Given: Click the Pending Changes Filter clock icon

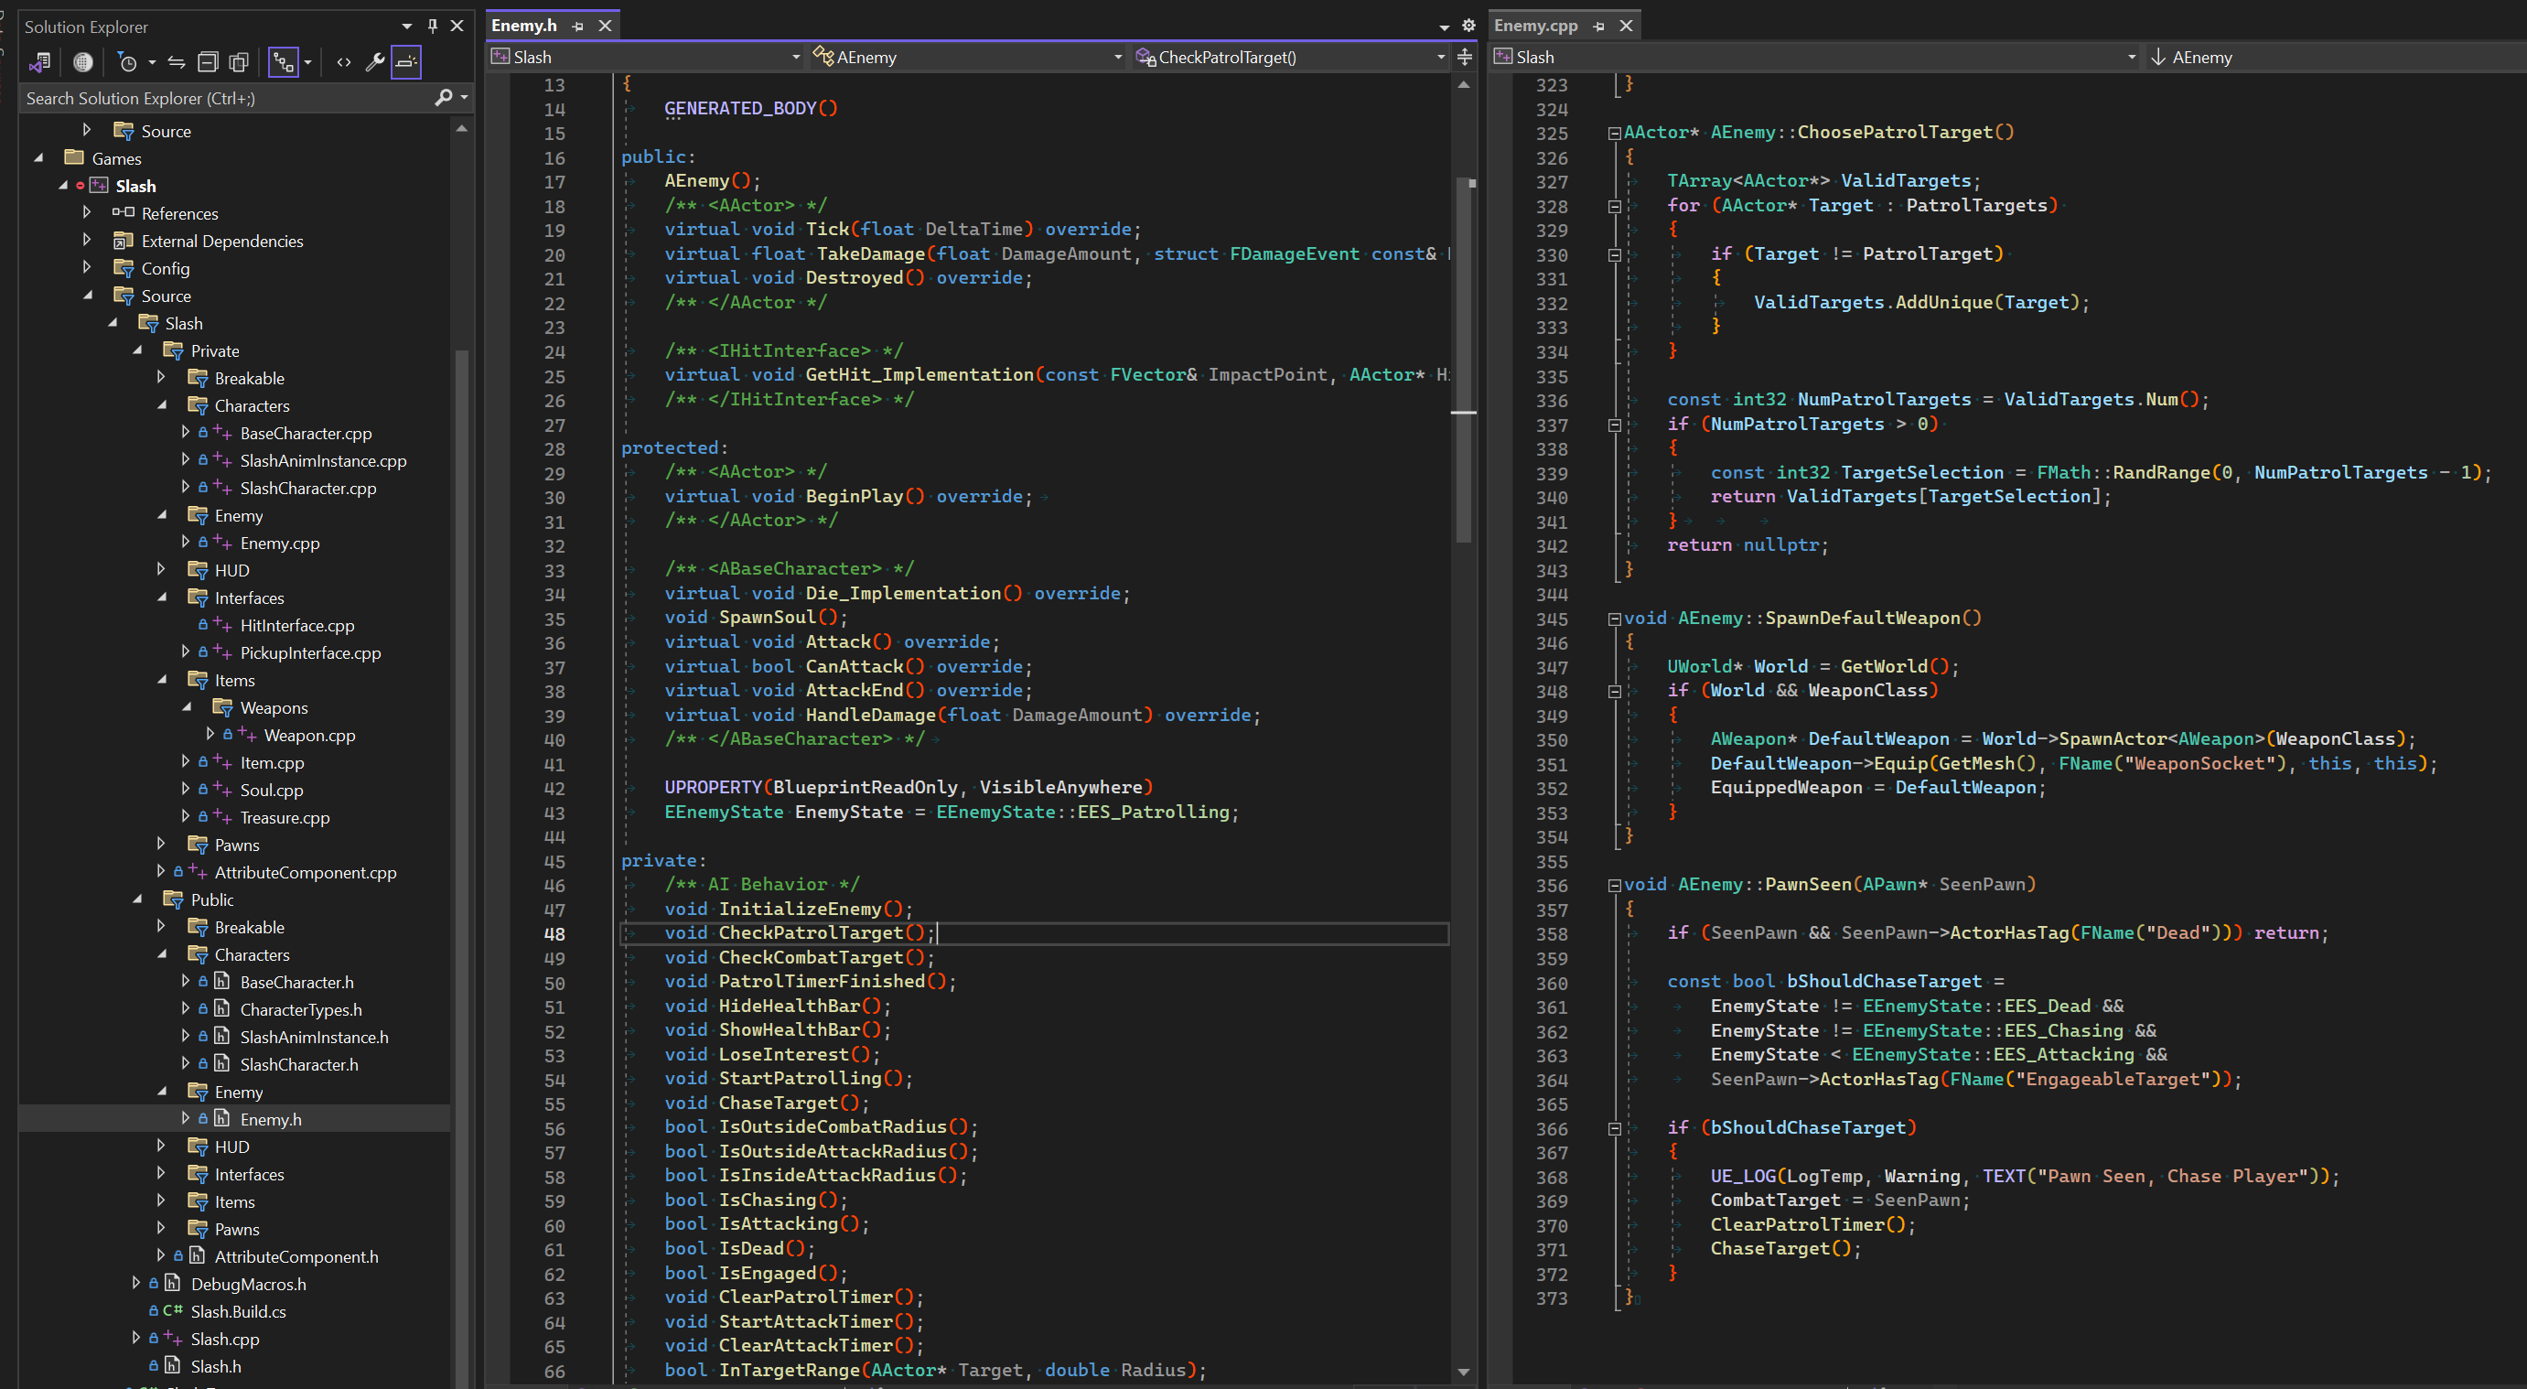Looking at the screenshot, I should pyautogui.click(x=127, y=63).
